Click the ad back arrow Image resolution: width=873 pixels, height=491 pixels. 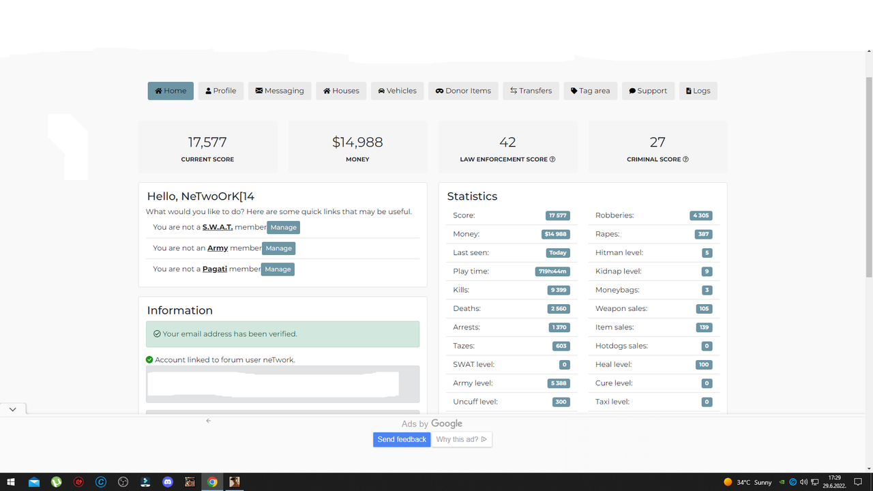pyautogui.click(x=209, y=421)
